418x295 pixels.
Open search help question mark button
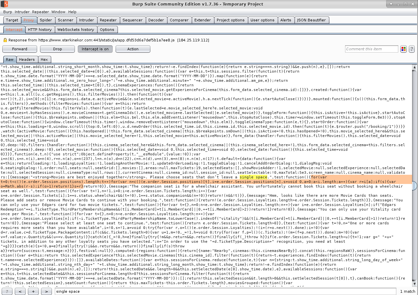tap(7, 291)
